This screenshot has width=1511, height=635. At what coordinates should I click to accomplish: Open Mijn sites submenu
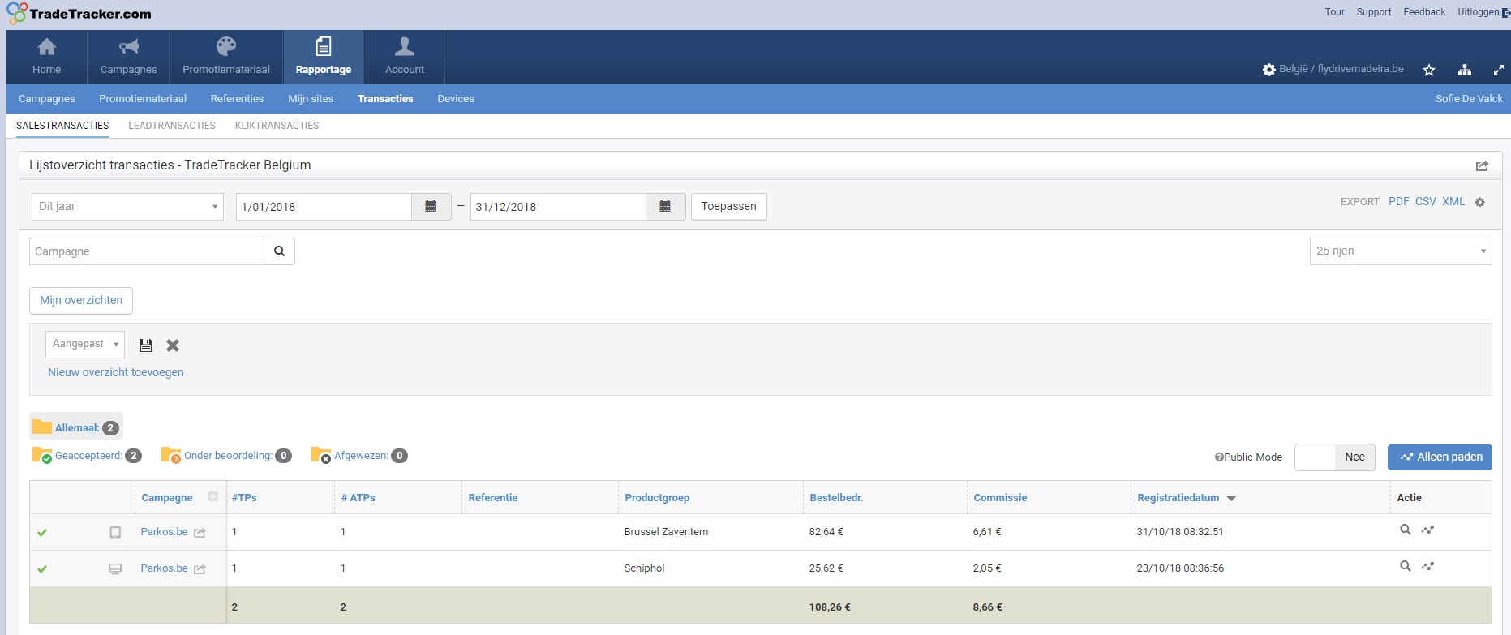(x=311, y=99)
